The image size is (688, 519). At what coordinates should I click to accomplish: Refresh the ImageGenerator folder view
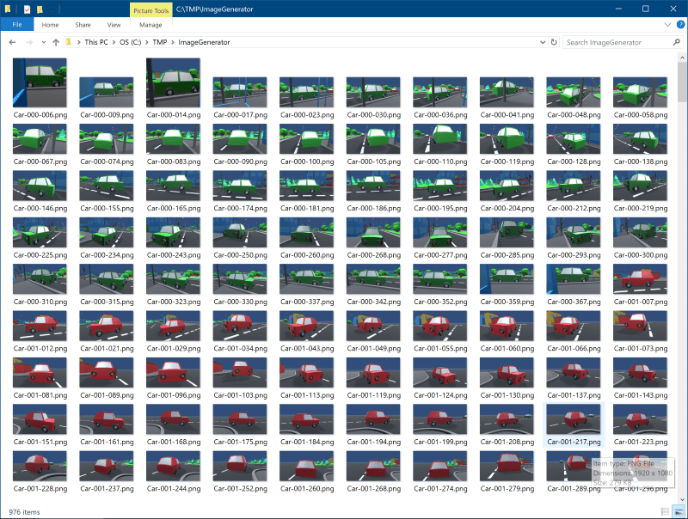pyautogui.click(x=553, y=42)
